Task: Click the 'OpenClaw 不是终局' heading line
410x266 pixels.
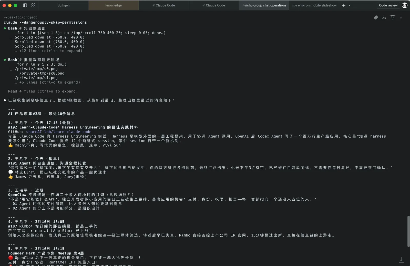Action: pyautogui.click(x=71, y=195)
